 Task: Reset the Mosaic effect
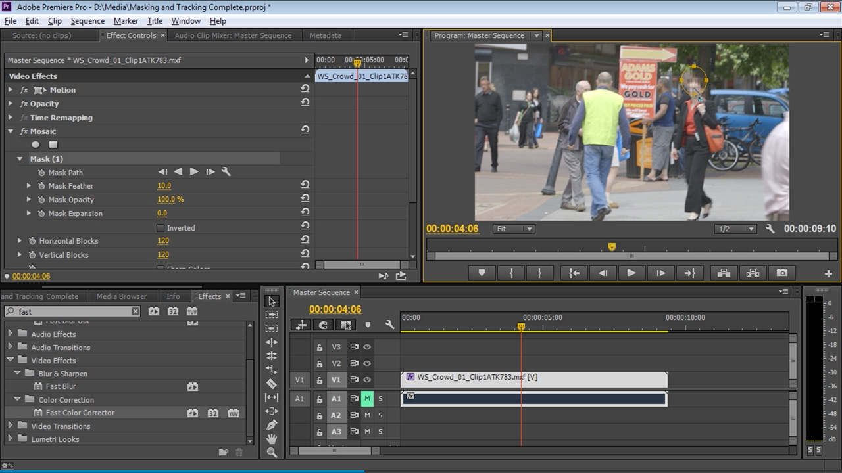(305, 131)
